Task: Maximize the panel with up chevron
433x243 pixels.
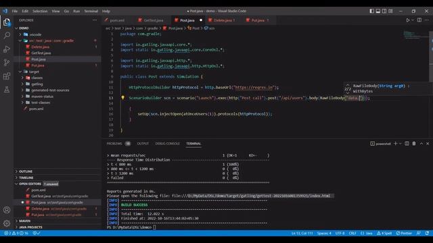Action: (x=421, y=144)
